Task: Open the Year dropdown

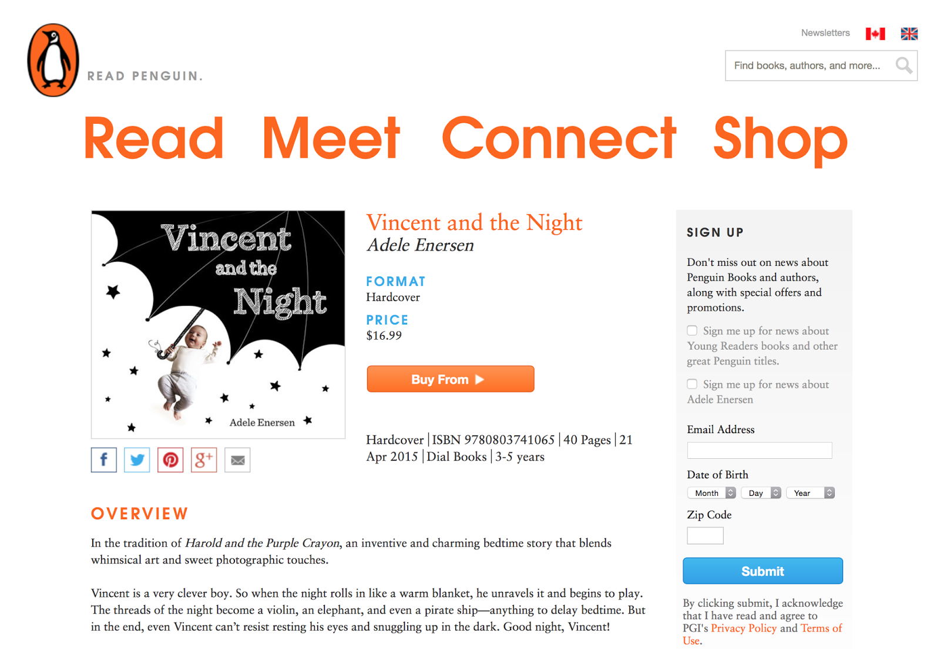Action: click(x=810, y=493)
